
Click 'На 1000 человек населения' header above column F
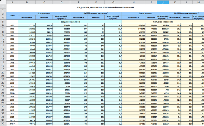click(x=96, y=13)
